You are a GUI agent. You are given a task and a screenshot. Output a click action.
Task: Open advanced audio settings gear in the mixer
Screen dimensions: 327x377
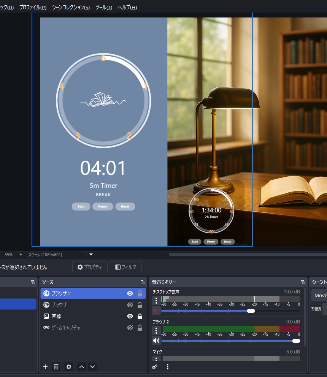(155, 367)
